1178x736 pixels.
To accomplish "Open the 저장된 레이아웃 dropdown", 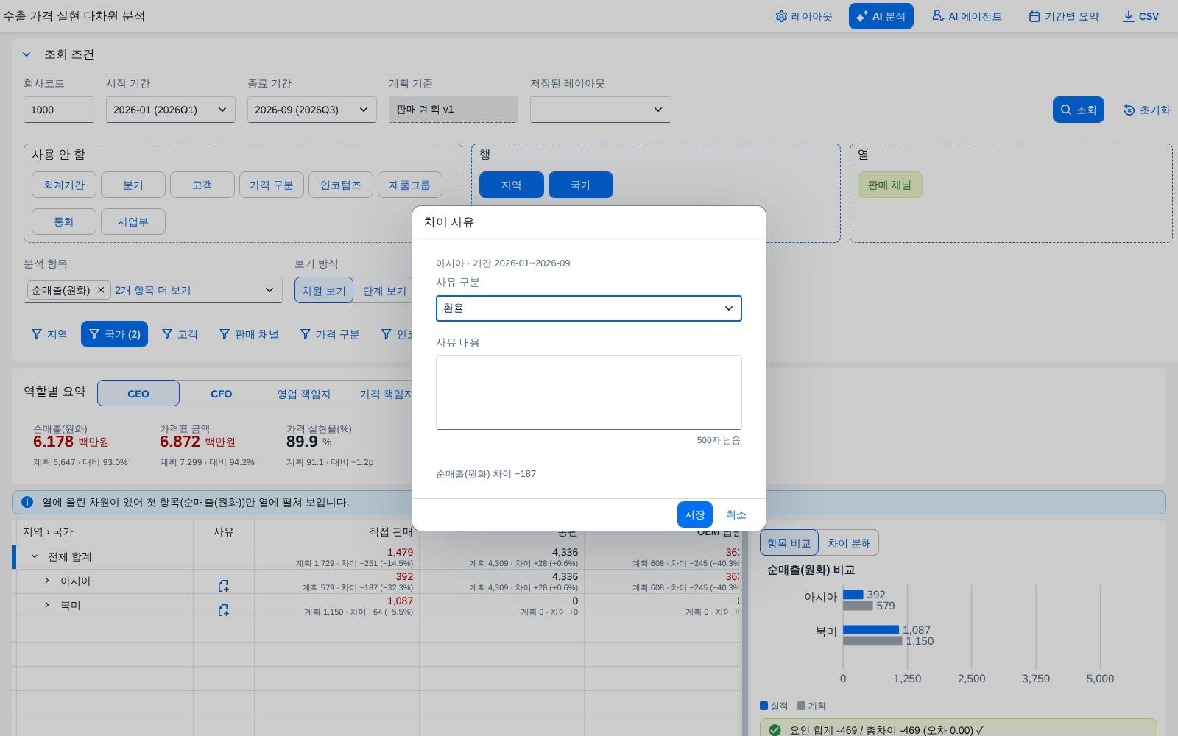I will pyautogui.click(x=601, y=110).
